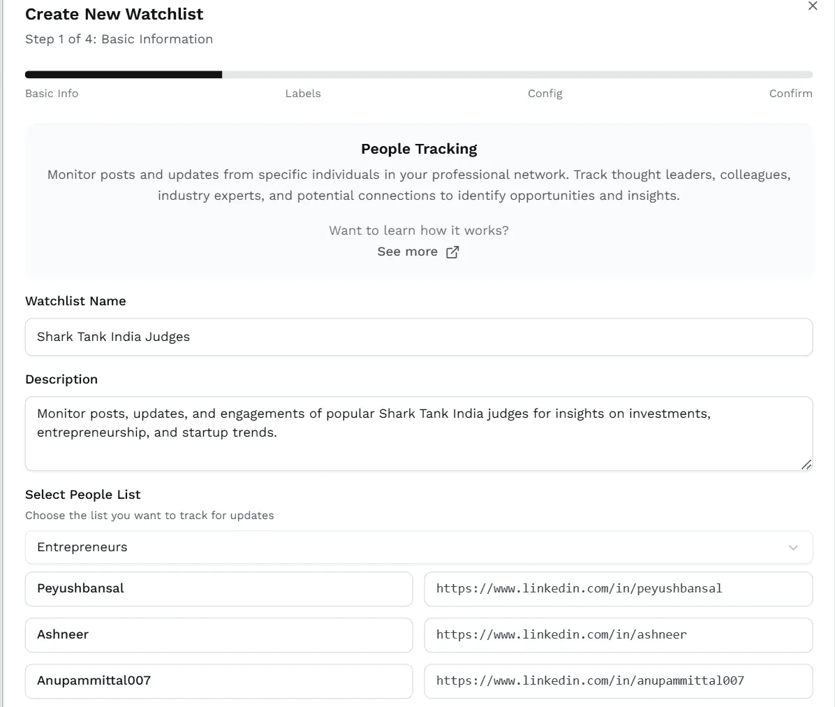Grab the Description resize handle
Viewport: 835px width, 707px height.
coord(806,465)
